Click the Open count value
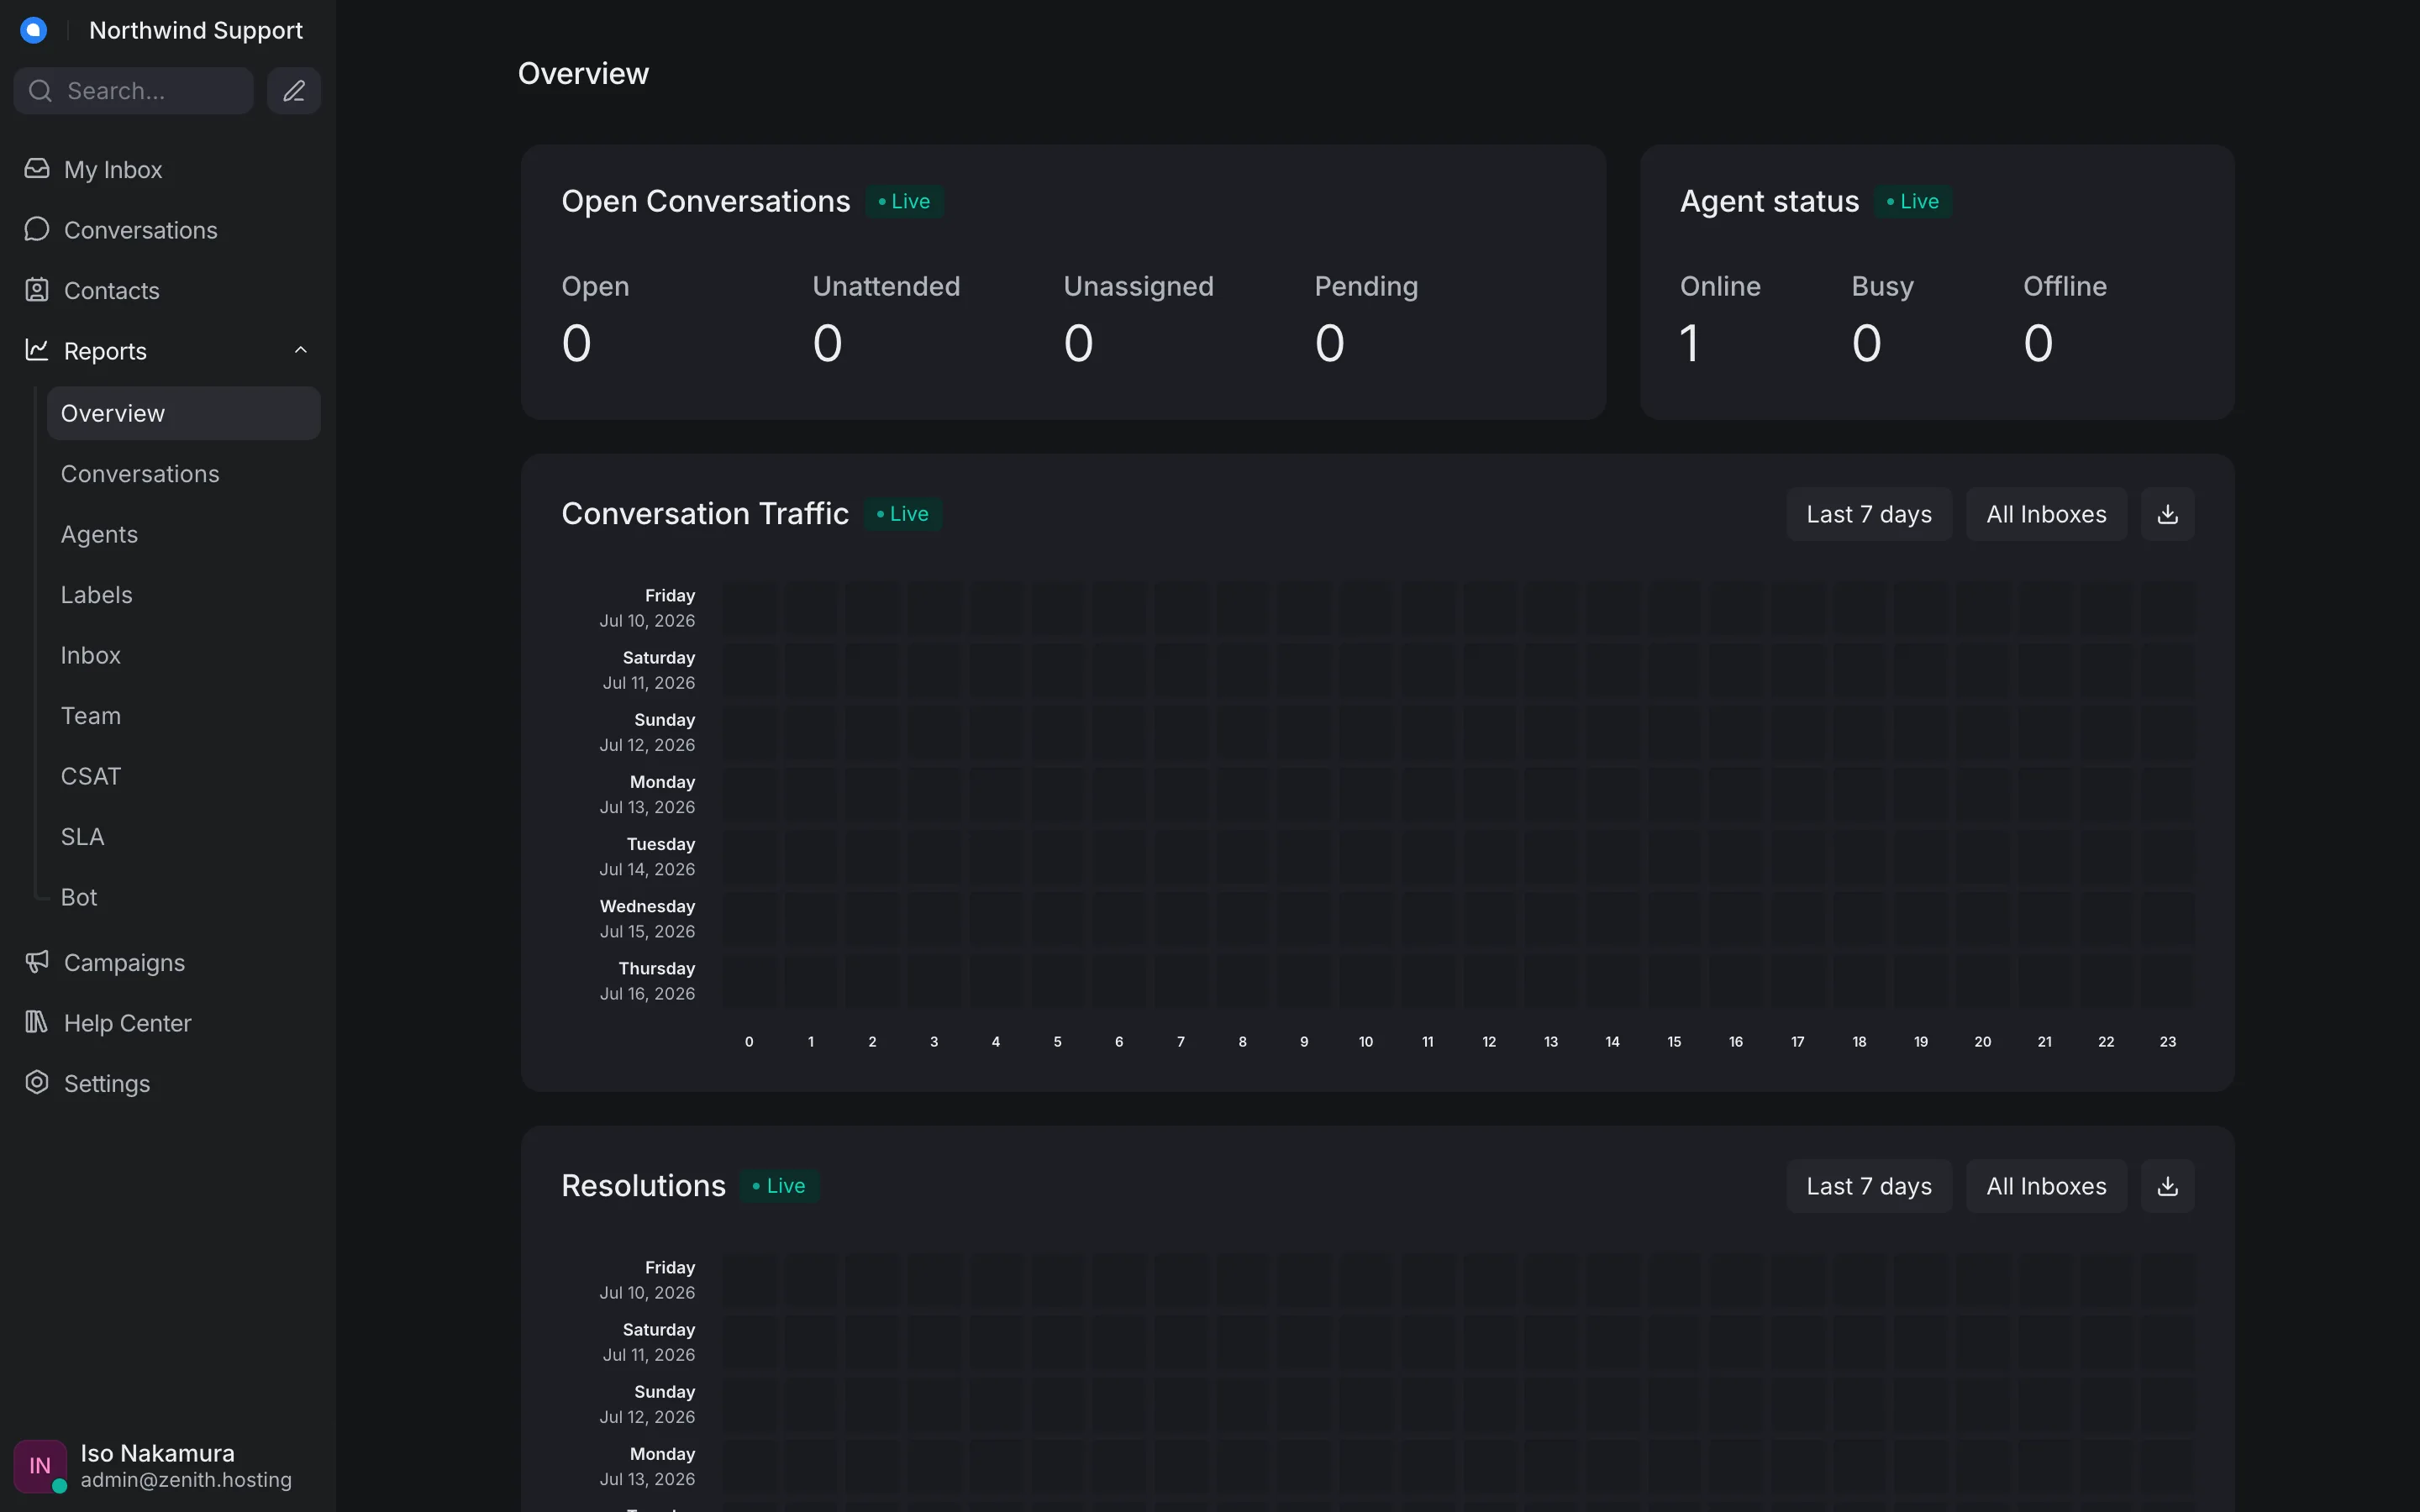 point(577,344)
